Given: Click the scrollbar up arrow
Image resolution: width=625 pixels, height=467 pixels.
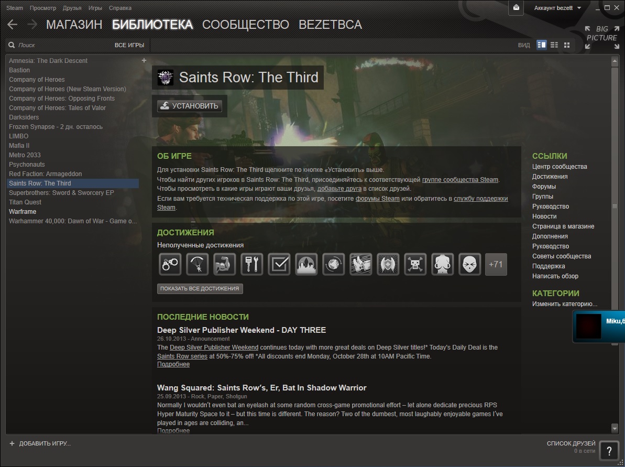Looking at the screenshot, I should tap(614, 62).
